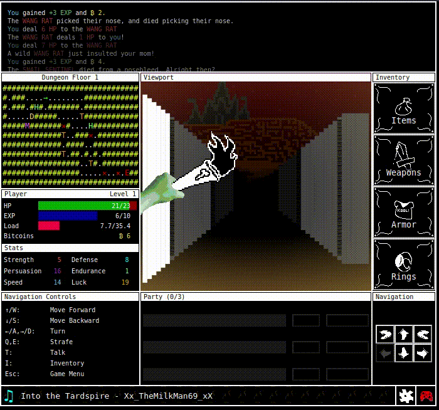Open the Rings inventory
This screenshot has width=439, height=410.
click(x=403, y=264)
